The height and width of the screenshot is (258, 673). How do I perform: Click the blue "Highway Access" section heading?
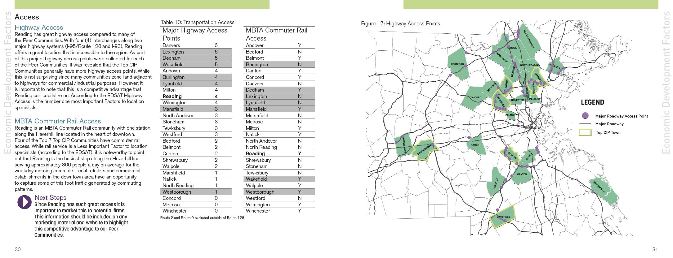[x=39, y=28]
